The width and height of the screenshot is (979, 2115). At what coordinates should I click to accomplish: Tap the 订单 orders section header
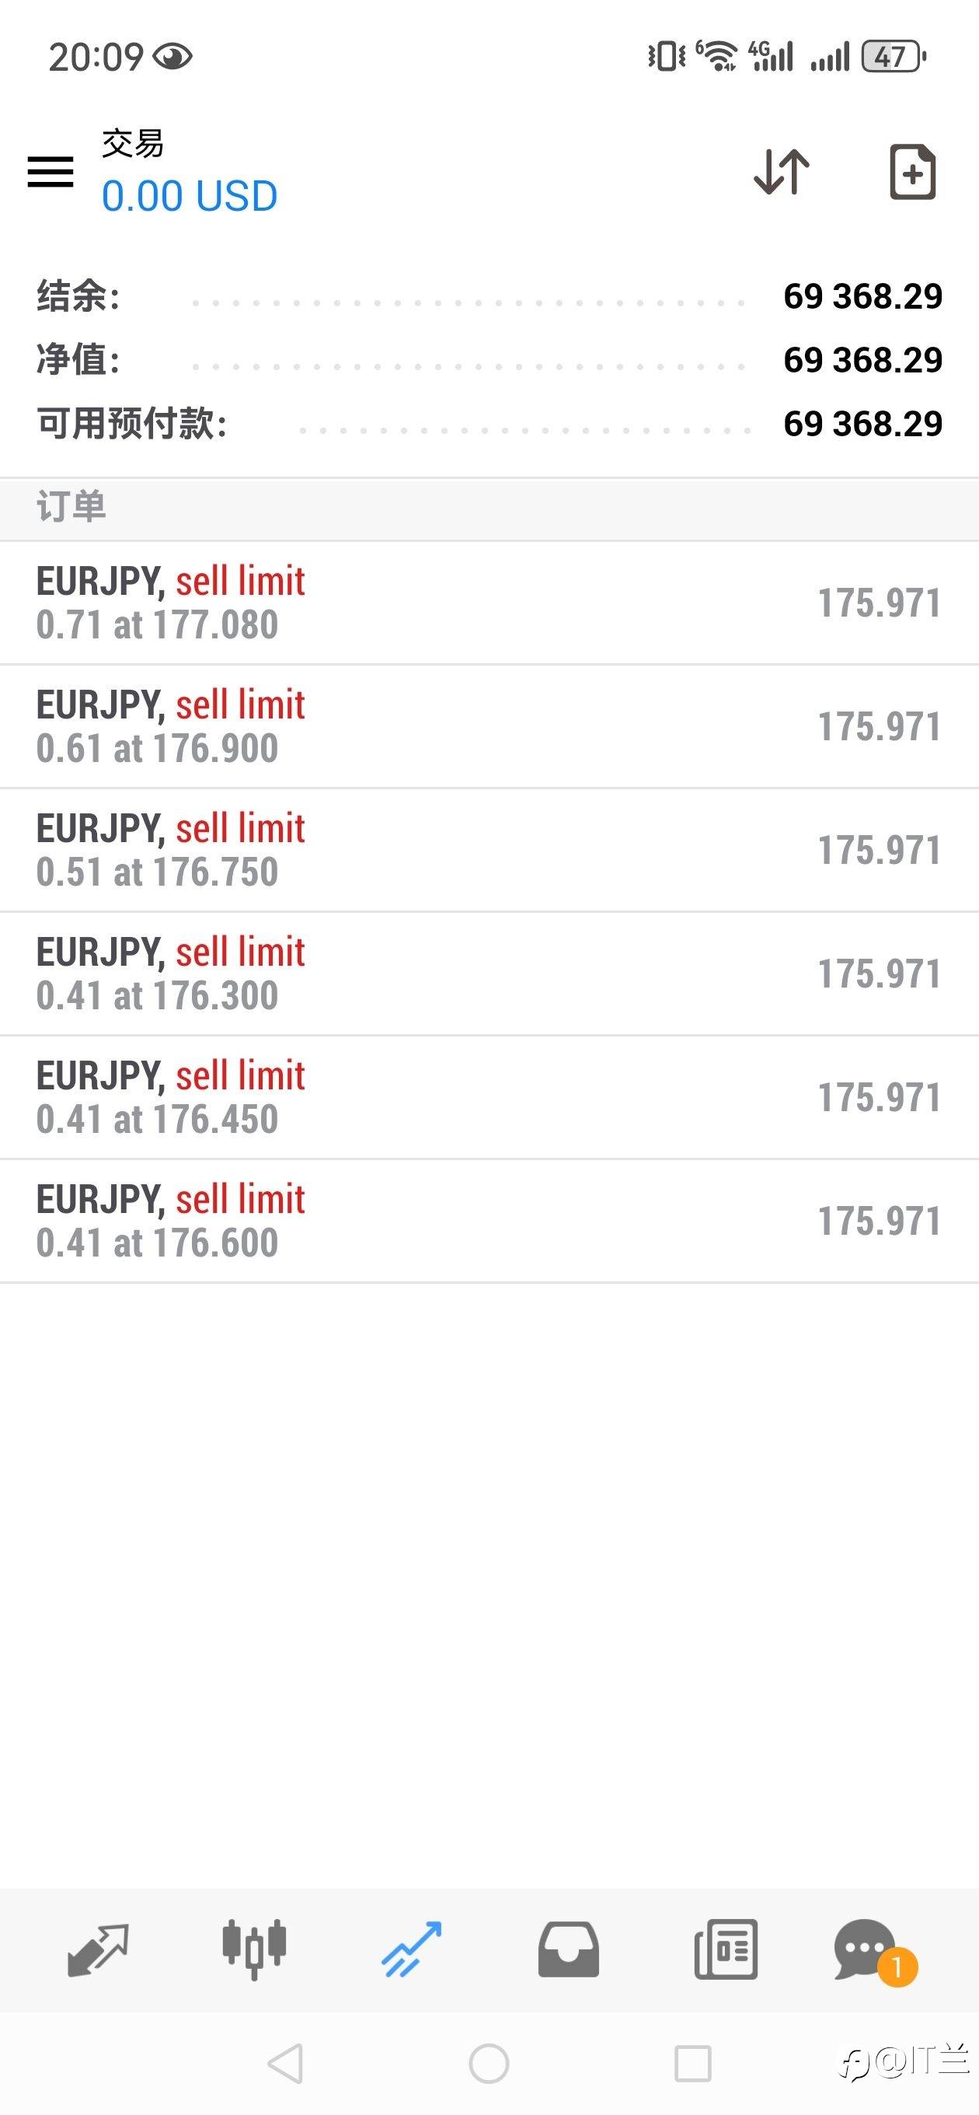click(71, 506)
